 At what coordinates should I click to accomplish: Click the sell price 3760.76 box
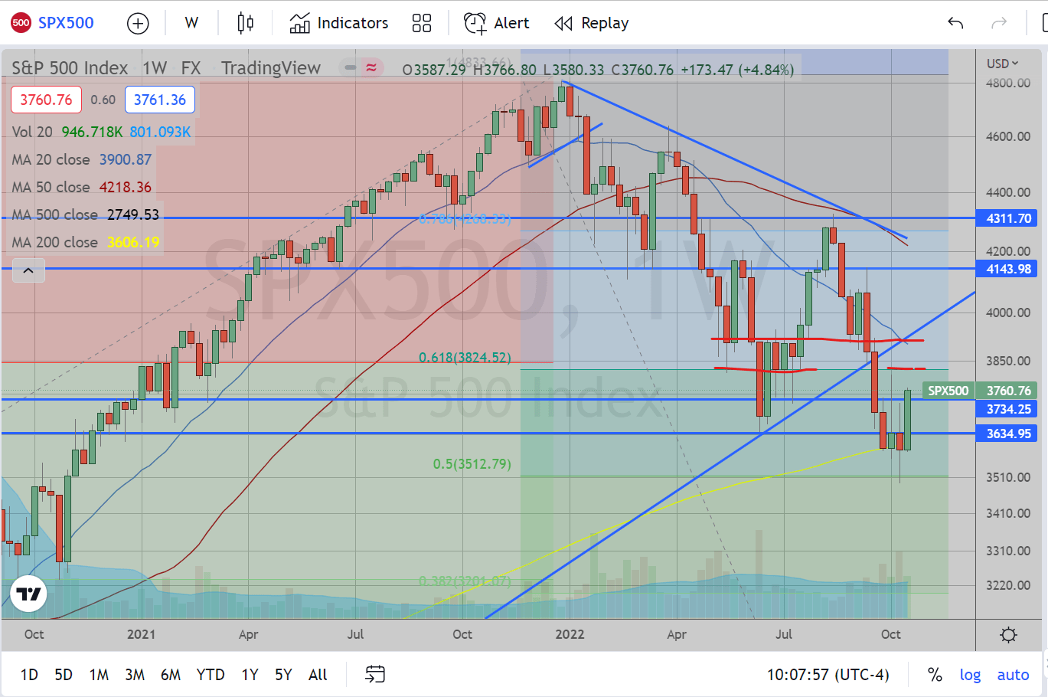coord(46,100)
